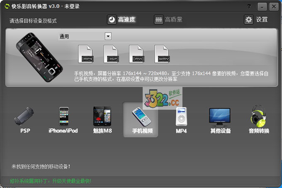This screenshot has height=188, width=282.
Task: Open 音频转换 headphones icon
Action: (x=258, y=116)
